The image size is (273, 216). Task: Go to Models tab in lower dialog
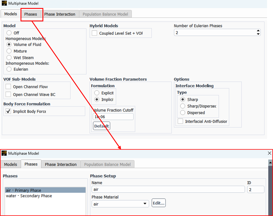click(11, 164)
